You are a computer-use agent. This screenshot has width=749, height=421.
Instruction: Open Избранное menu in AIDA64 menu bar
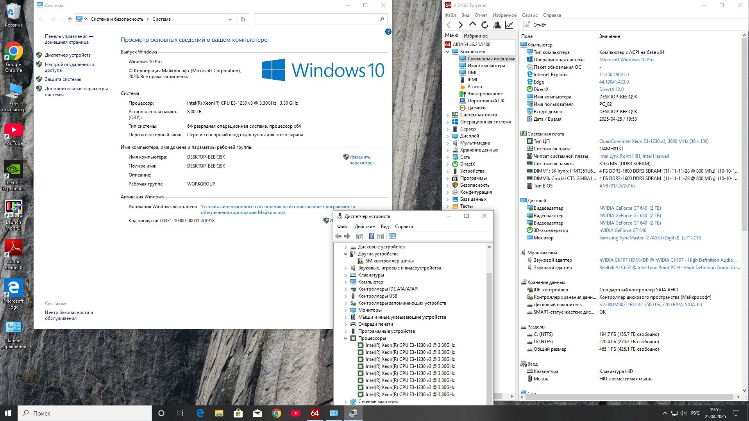pos(504,15)
